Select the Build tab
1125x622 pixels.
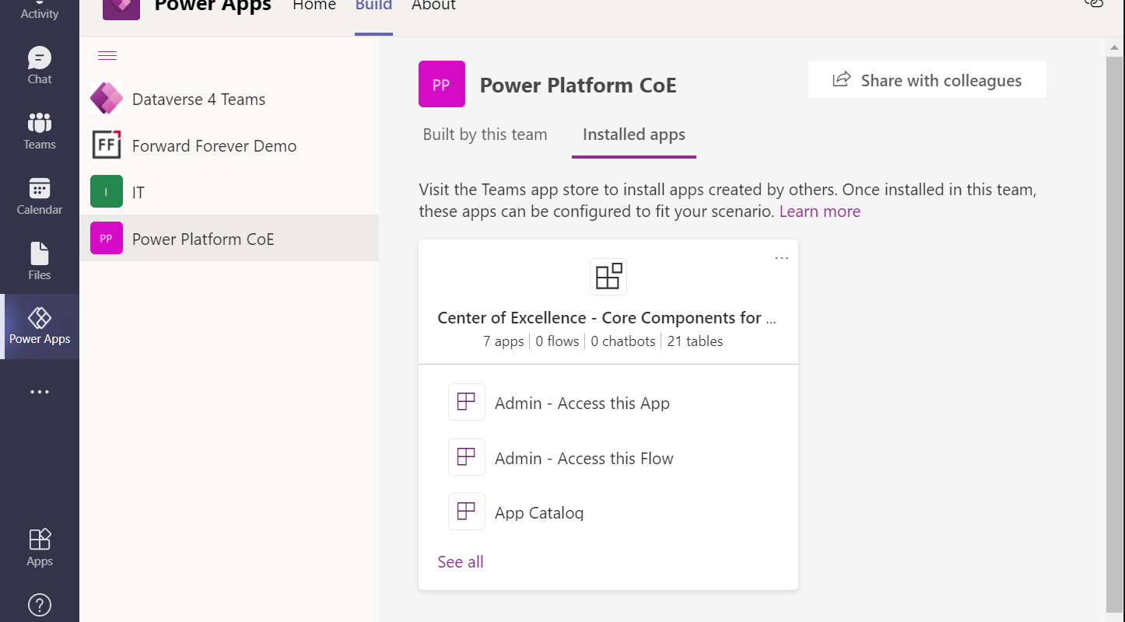(x=373, y=6)
